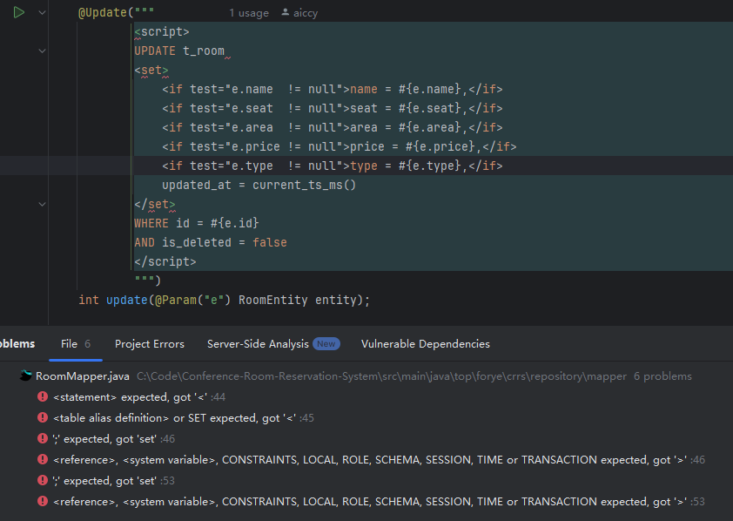Click error icon of "';' expected" :53 problem

click(43, 480)
